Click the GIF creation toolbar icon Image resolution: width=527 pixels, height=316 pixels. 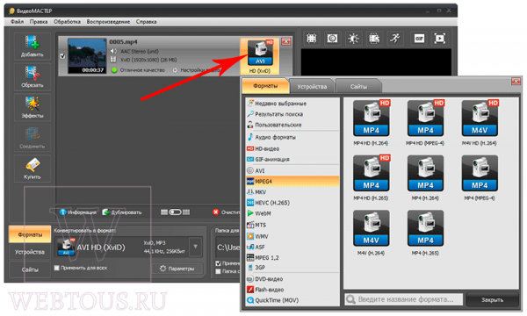[x=419, y=39]
